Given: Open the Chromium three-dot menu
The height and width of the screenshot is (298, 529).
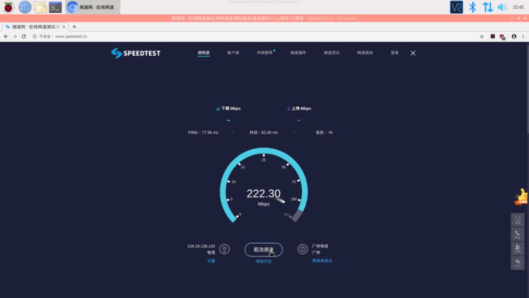Looking at the screenshot, I should (x=523, y=36).
